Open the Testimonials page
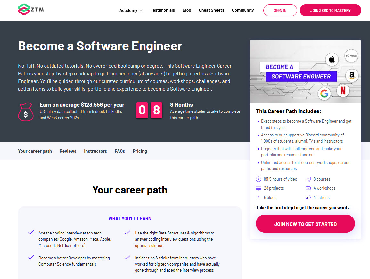The image size is (370, 279). coord(163,10)
